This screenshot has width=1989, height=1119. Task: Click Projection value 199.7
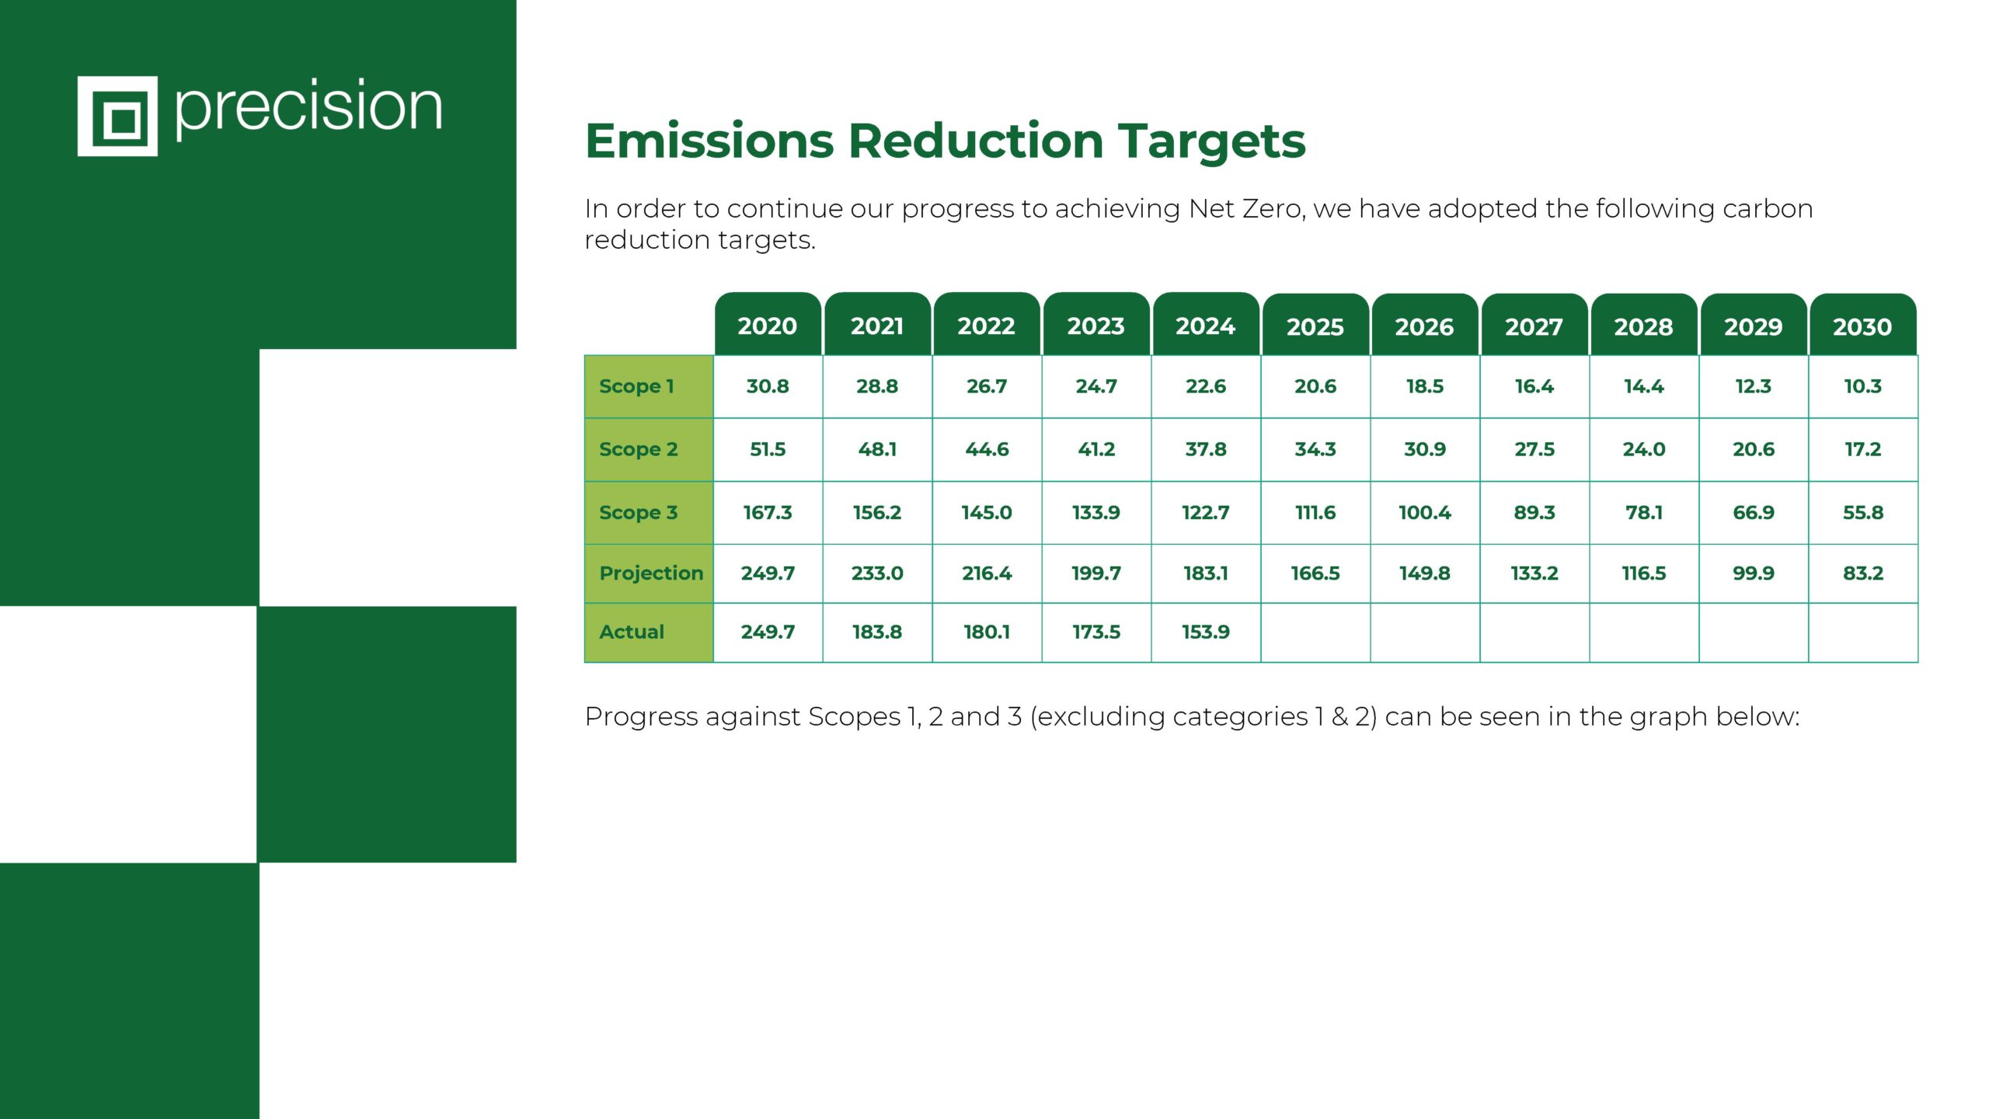click(1096, 573)
